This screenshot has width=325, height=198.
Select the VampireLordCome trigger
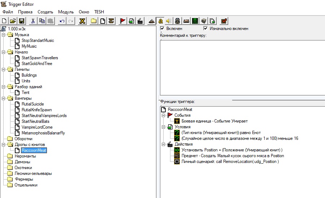click(x=37, y=127)
